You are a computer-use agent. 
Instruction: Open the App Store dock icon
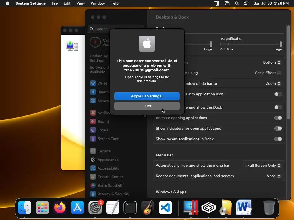[x=78, y=207]
